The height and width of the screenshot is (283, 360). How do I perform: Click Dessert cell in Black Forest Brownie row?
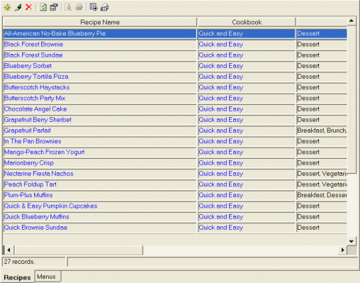pyautogui.click(x=322, y=45)
